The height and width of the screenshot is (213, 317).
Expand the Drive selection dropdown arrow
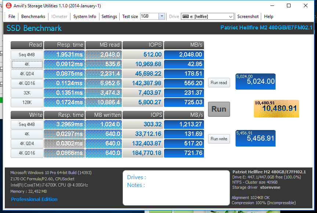tap(230, 17)
